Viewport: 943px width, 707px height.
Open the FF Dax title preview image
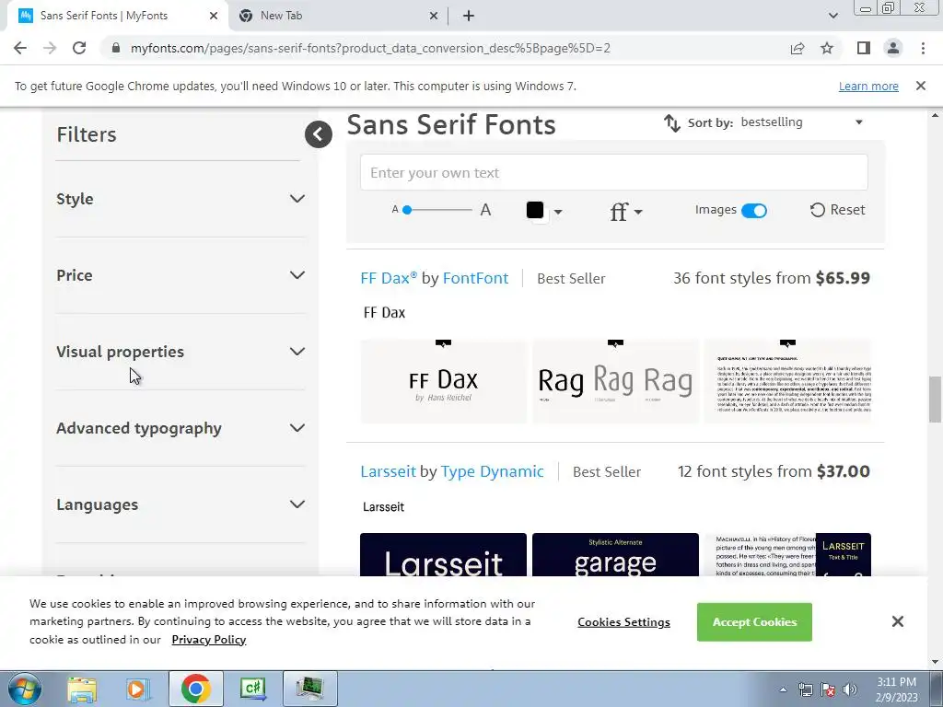pos(443,381)
